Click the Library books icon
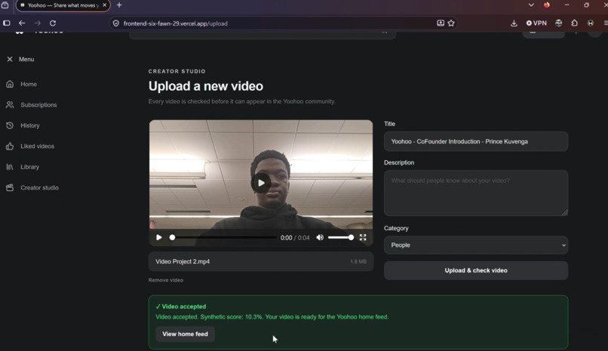This screenshot has height=351, width=608. coord(10,167)
